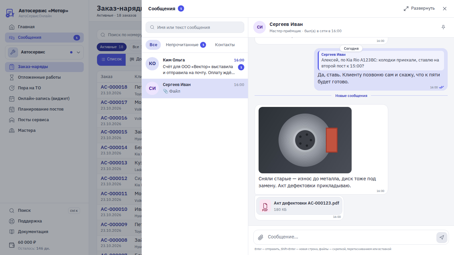Image resolution: width=454 pixels, height=255 pixels.
Task: Switch to Непрочитанные tab
Action: (186, 45)
